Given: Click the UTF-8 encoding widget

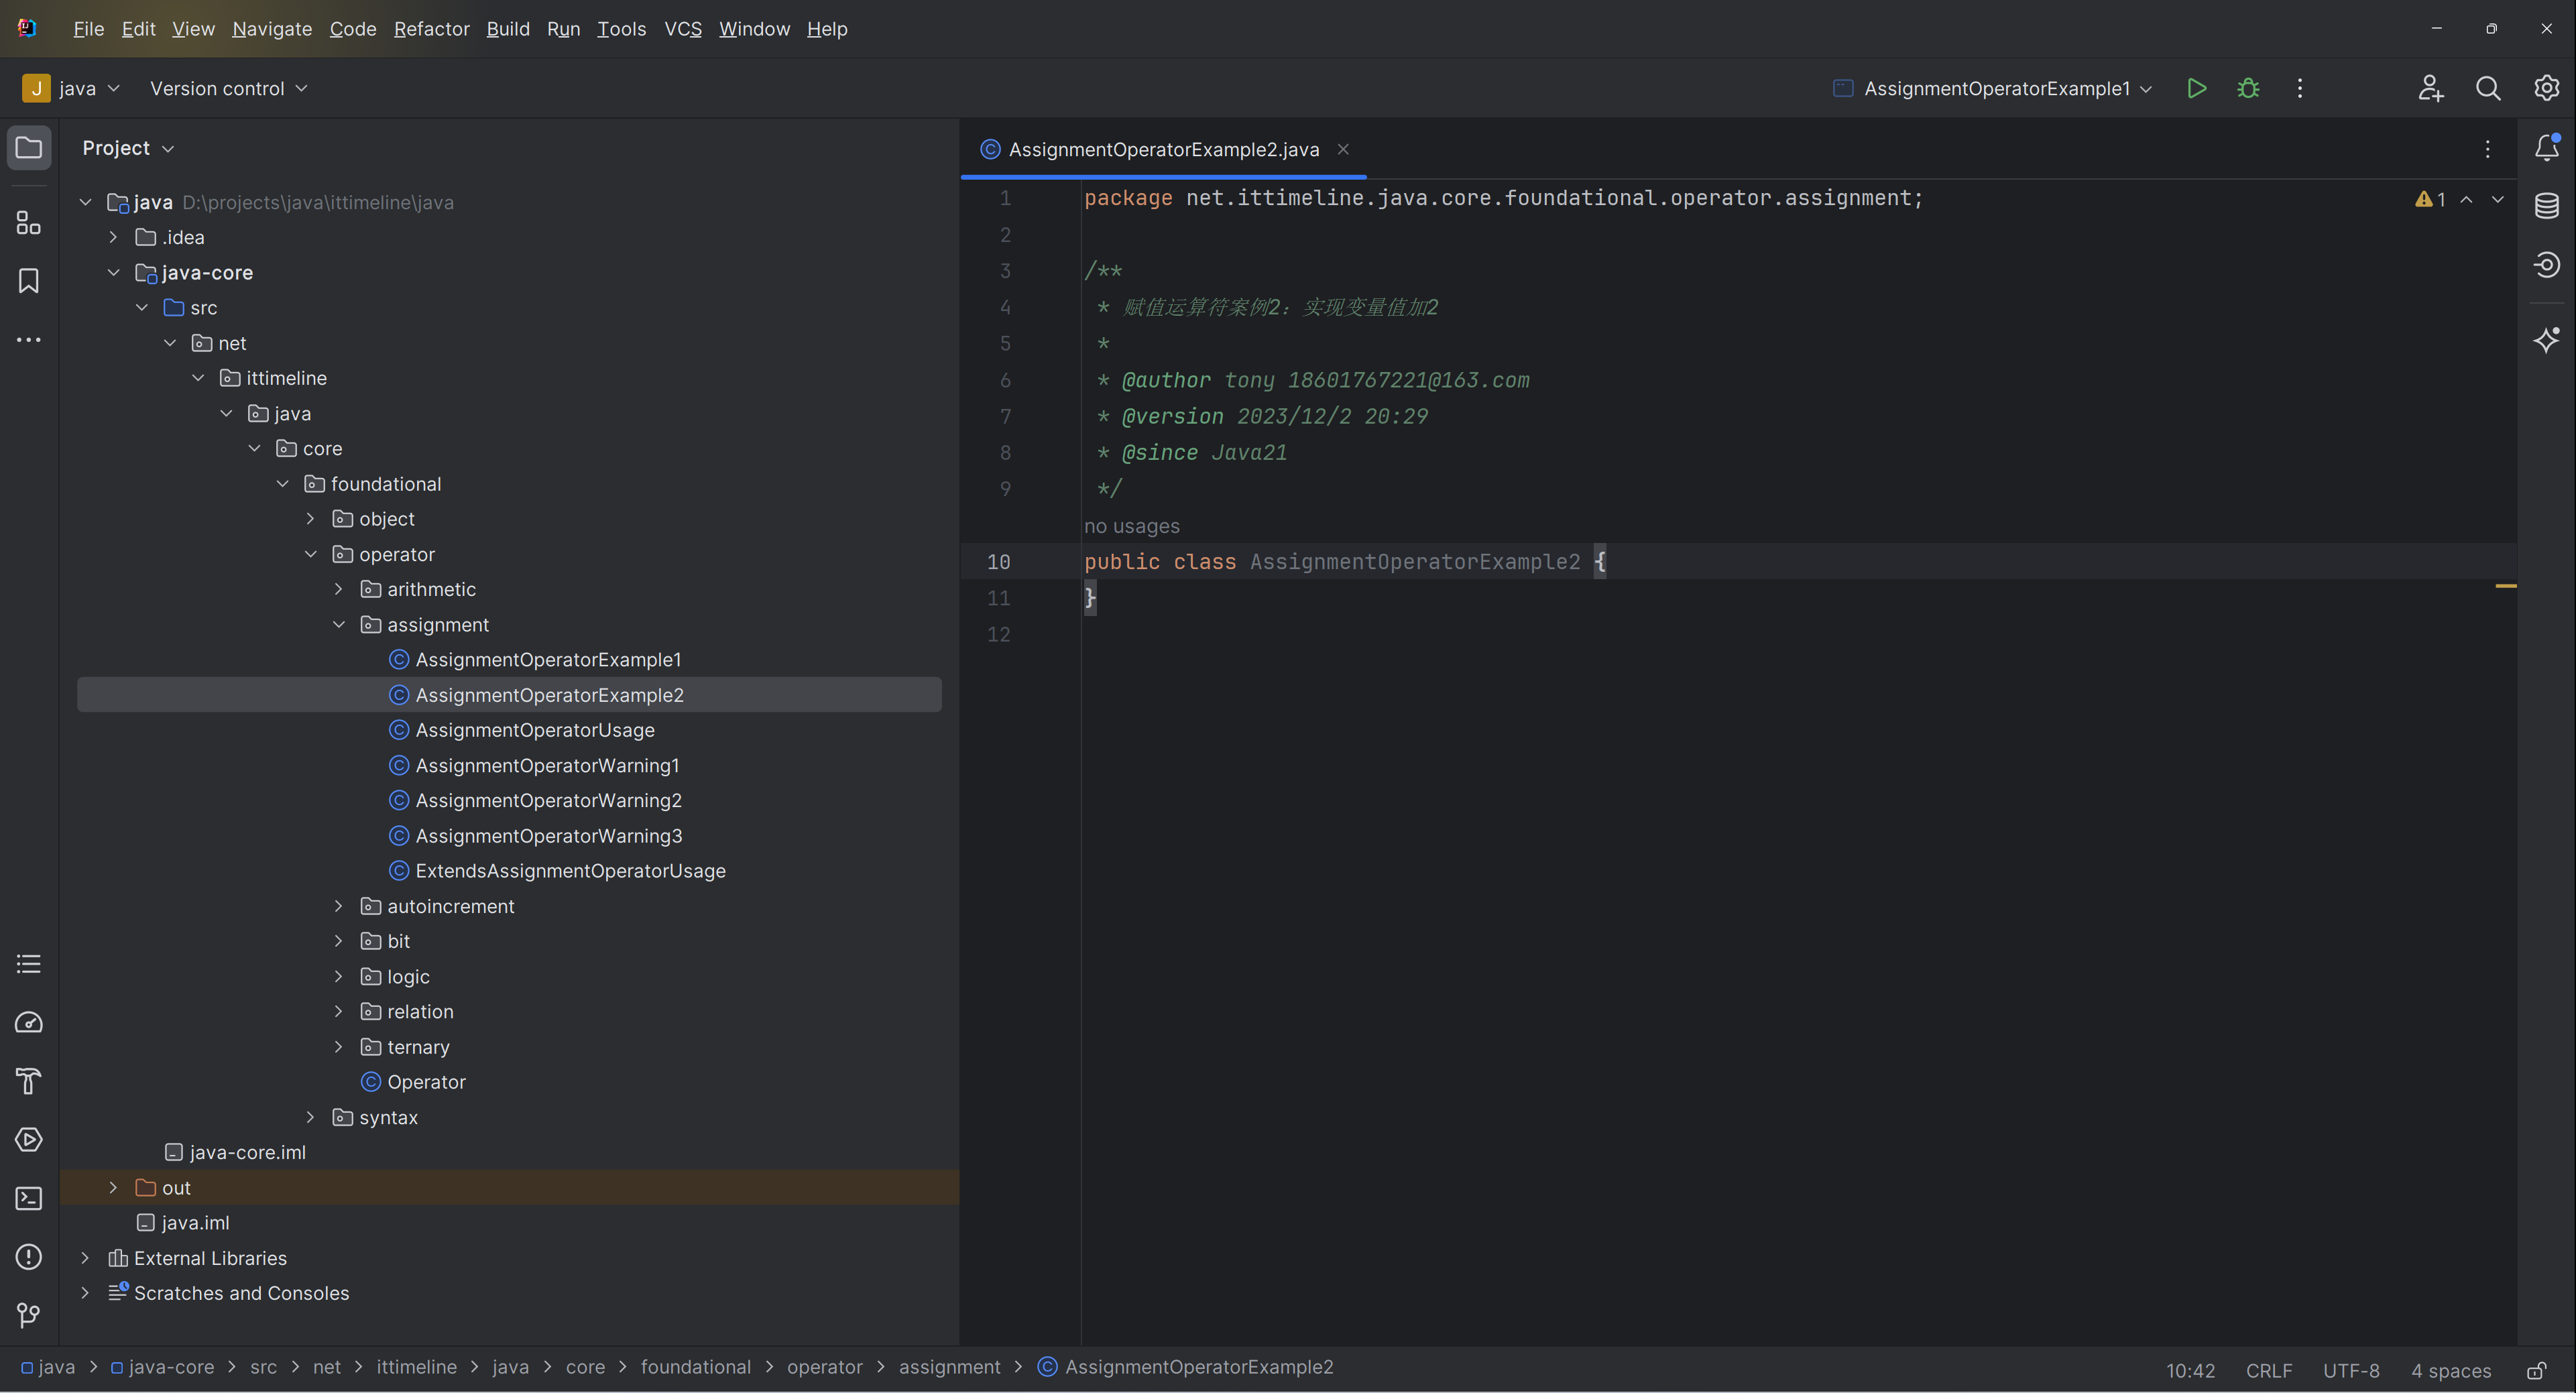Looking at the screenshot, I should pos(2351,1370).
